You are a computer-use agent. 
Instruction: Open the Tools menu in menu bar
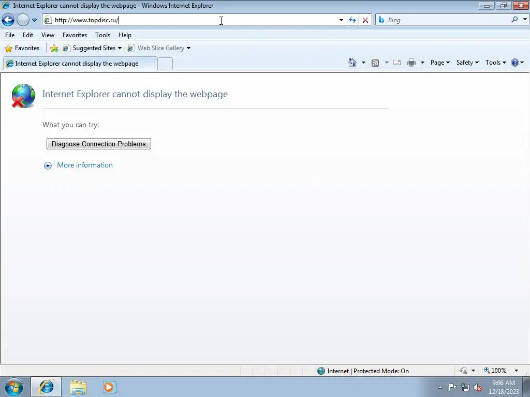point(103,35)
